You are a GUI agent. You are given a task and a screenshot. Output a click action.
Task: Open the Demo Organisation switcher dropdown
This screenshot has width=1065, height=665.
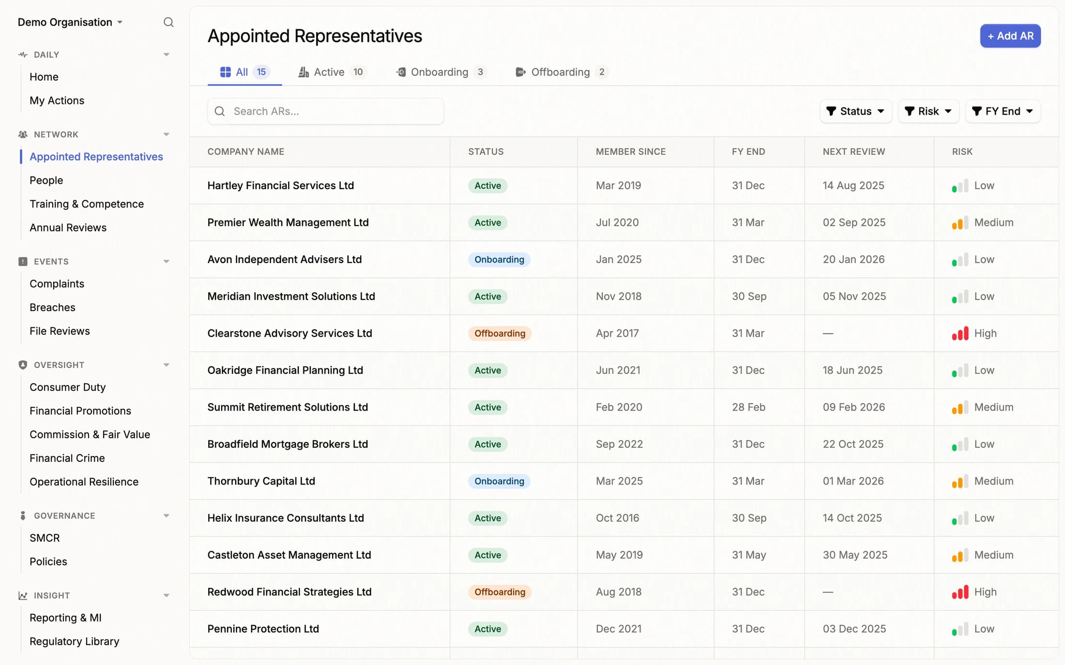[x=70, y=22]
